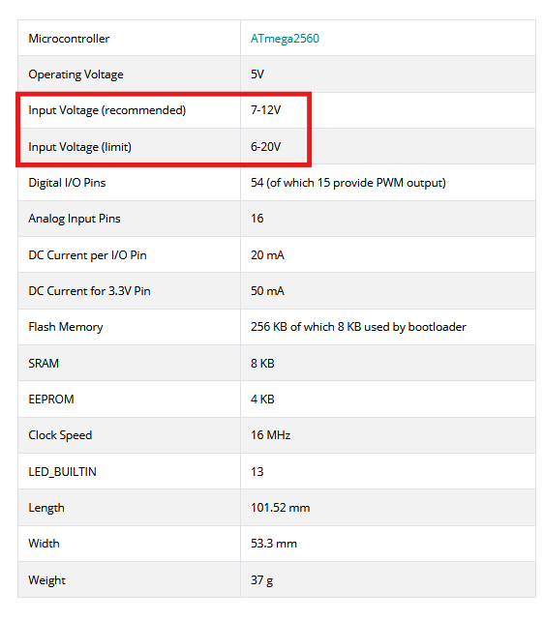Click the 5V operating voltage value

[x=257, y=74]
